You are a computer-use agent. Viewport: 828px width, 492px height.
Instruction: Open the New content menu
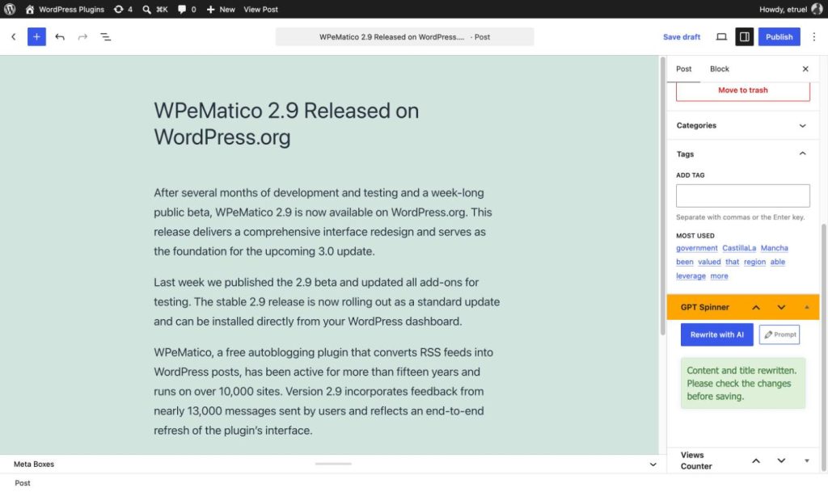tap(221, 9)
